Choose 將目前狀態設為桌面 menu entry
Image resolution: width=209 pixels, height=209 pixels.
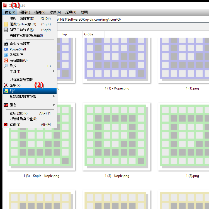pos(30,35)
